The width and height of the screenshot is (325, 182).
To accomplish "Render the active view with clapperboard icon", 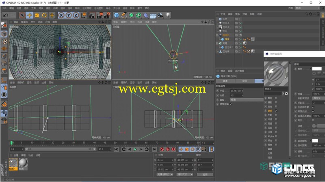I will pos(92,15).
